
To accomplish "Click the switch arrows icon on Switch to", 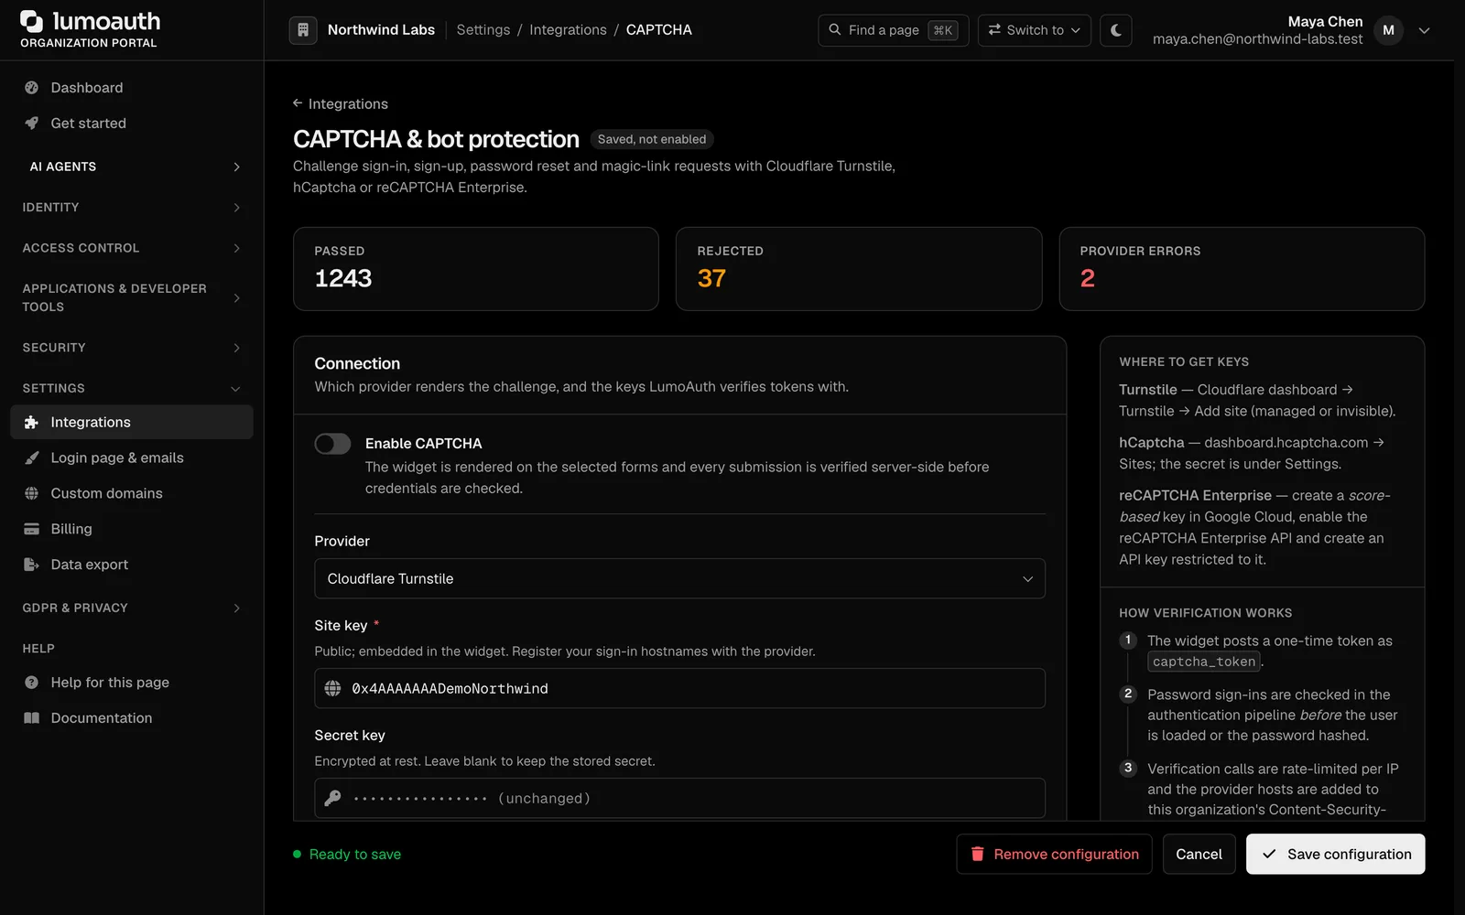I will [994, 30].
